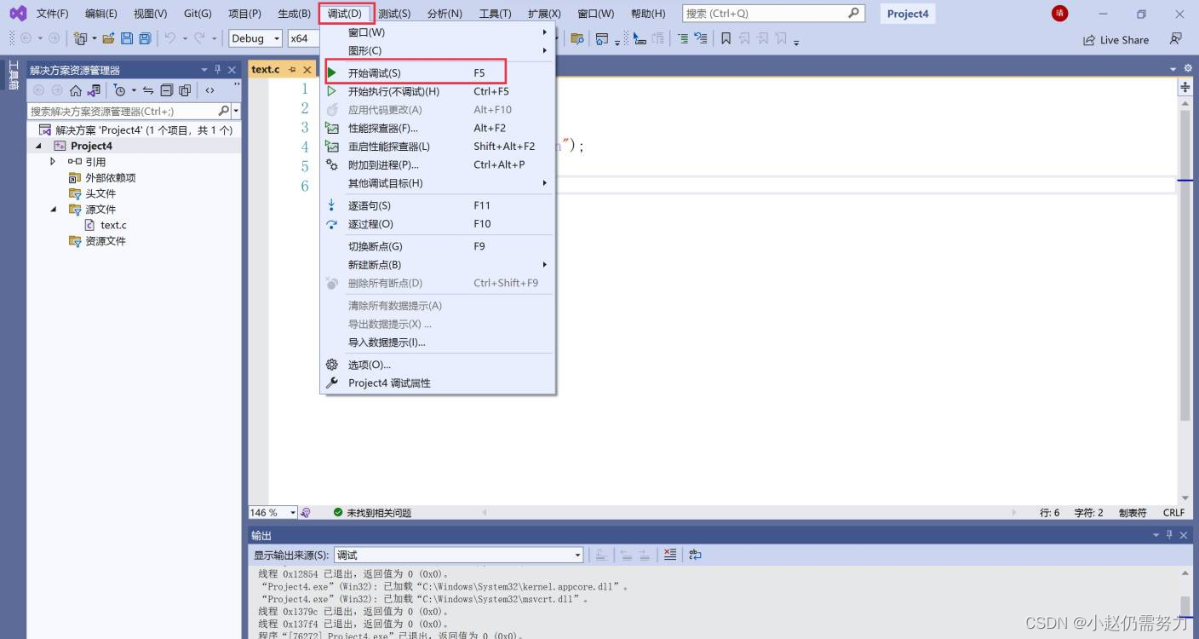1199x639 pixels.
Task: Select 切换断点(G) menu item
Action: [x=438, y=246]
